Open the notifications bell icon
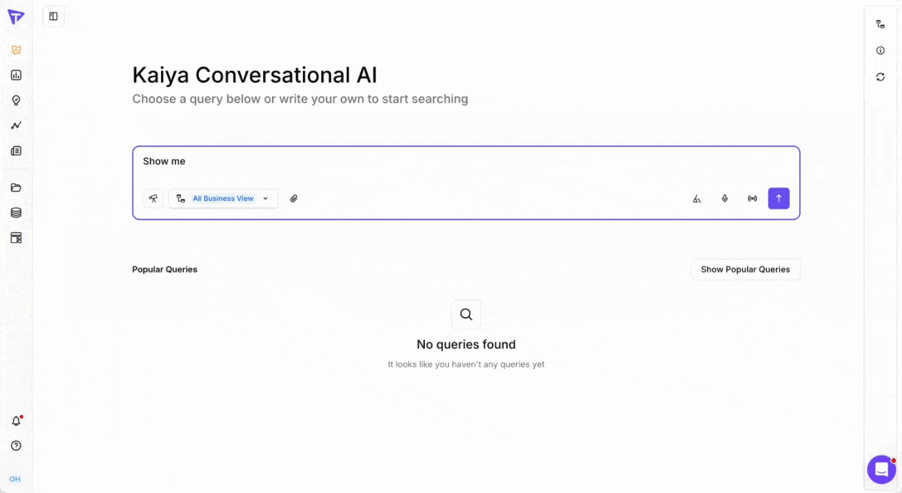Viewport: 902px width, 493px height. pos(16,421)
